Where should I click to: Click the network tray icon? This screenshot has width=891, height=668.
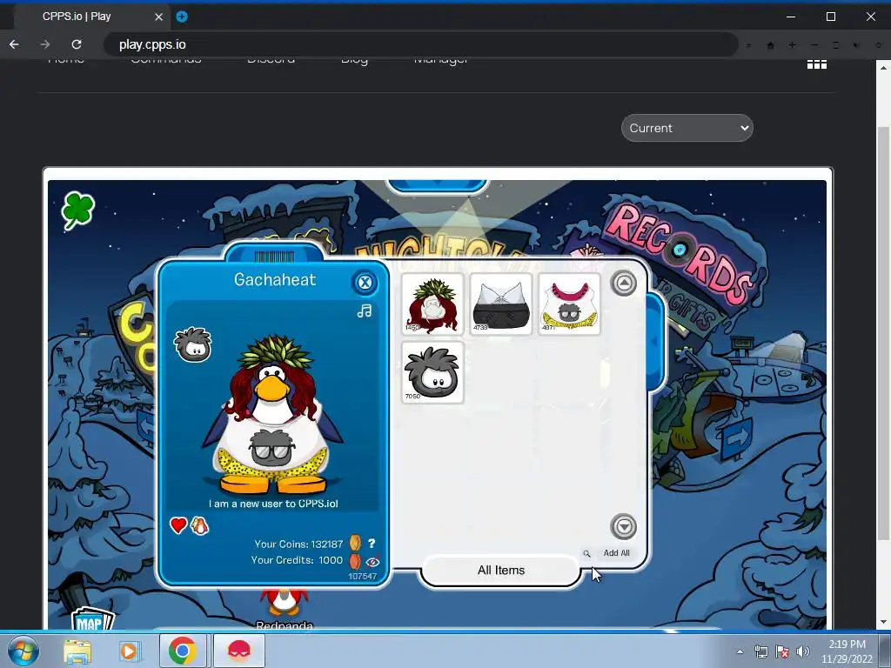point(761,651)
